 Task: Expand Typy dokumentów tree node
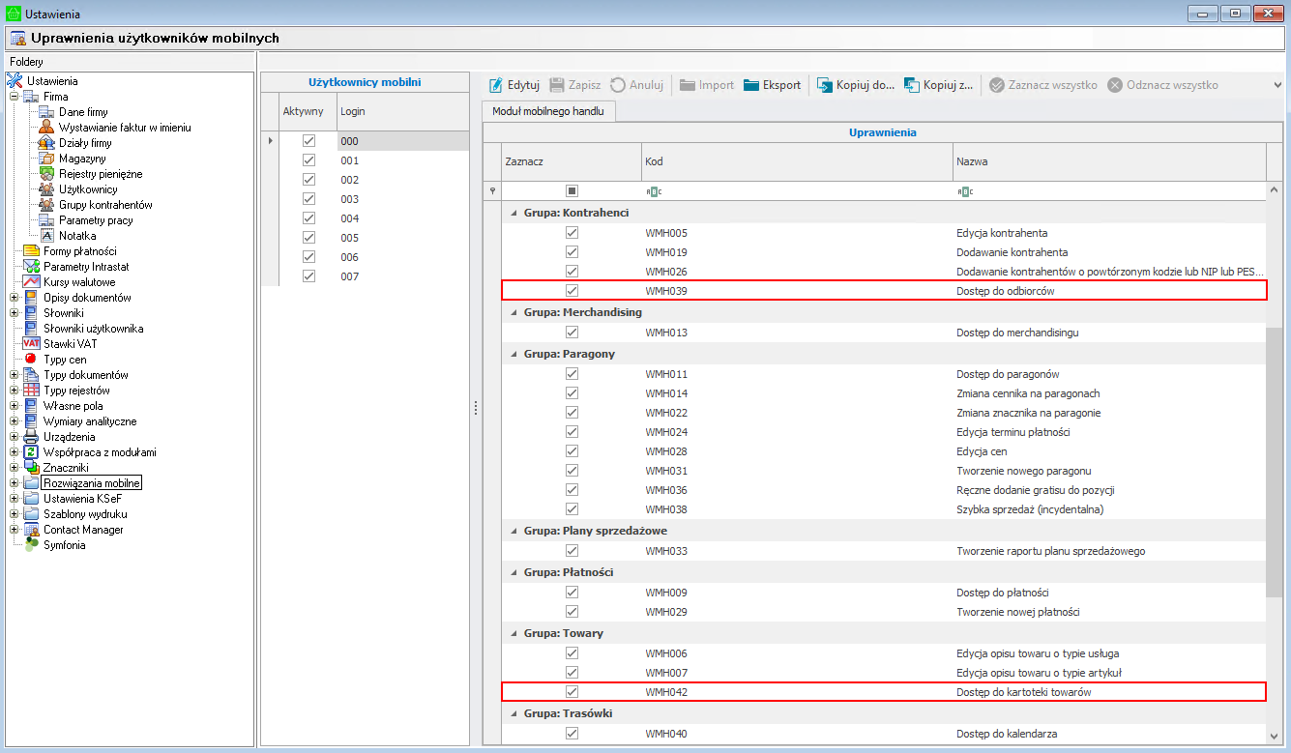click(15, 375)
